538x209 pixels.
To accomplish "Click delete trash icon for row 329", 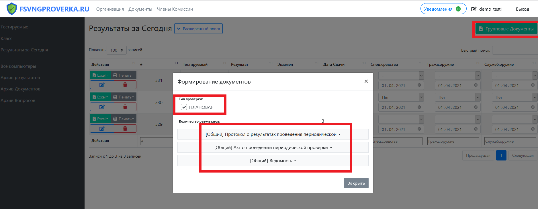I will pos(125,129).
